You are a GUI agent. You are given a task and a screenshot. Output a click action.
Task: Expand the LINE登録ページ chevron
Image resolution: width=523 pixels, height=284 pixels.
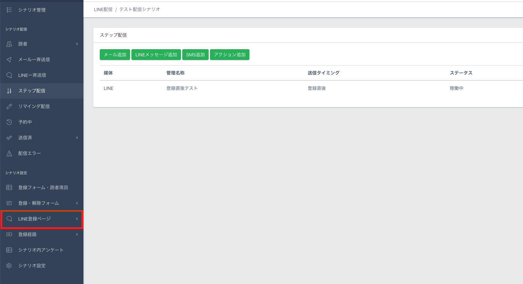tap(77, 219)
